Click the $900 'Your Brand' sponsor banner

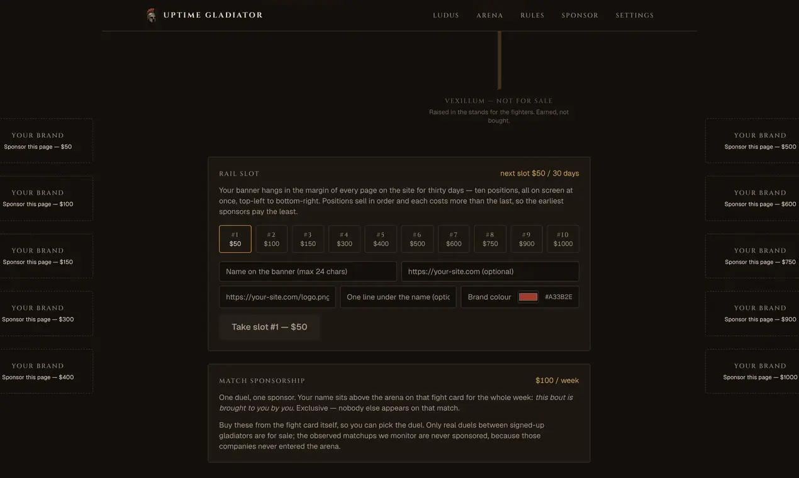tap(752, 313)
